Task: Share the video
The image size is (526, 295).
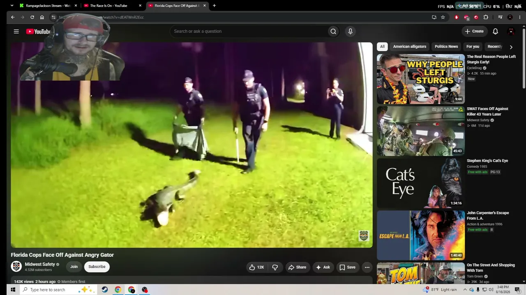Action: click(x=297, y=267)
